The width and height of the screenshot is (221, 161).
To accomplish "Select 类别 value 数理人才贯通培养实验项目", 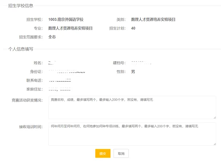I will pos(153,20).
